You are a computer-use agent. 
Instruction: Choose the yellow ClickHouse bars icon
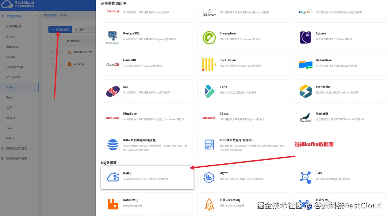point(209,64)
